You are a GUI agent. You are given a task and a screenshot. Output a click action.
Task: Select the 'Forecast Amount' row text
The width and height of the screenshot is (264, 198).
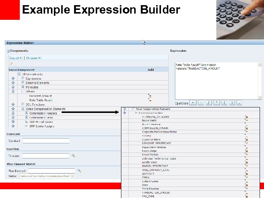41,96
